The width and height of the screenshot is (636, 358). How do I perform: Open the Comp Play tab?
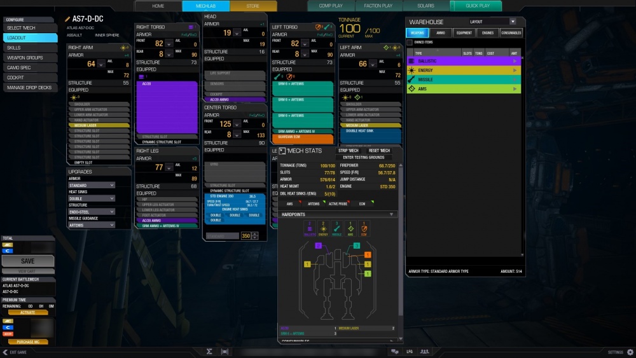click(331, 6)
